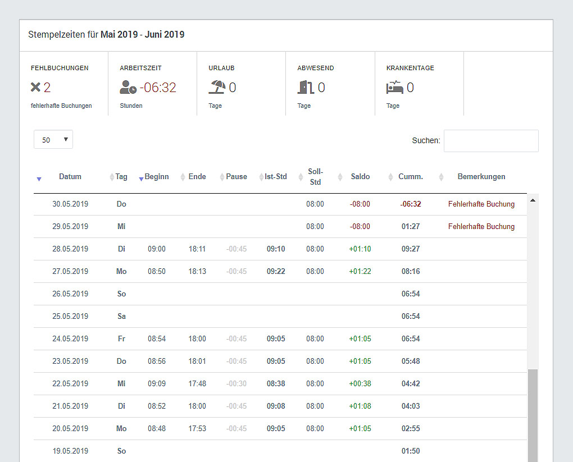
Task: Sort table by Beginn column
Action: tap(157, 177)
